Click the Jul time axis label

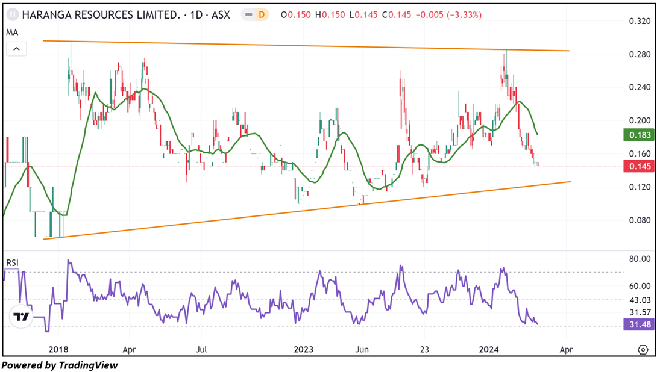201,349
